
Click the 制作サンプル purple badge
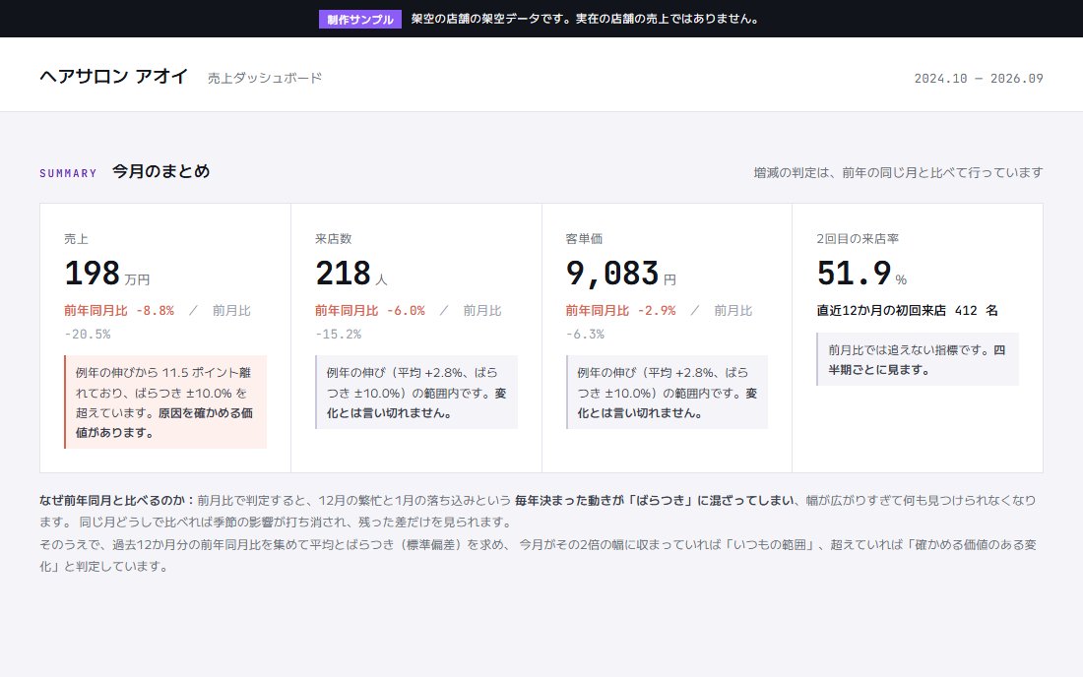click(x=359, y=20)
